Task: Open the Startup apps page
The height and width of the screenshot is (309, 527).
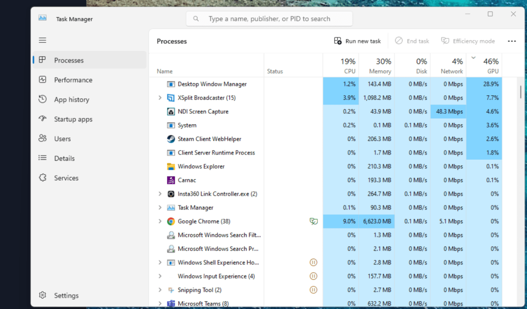Action: pos(90,119)
